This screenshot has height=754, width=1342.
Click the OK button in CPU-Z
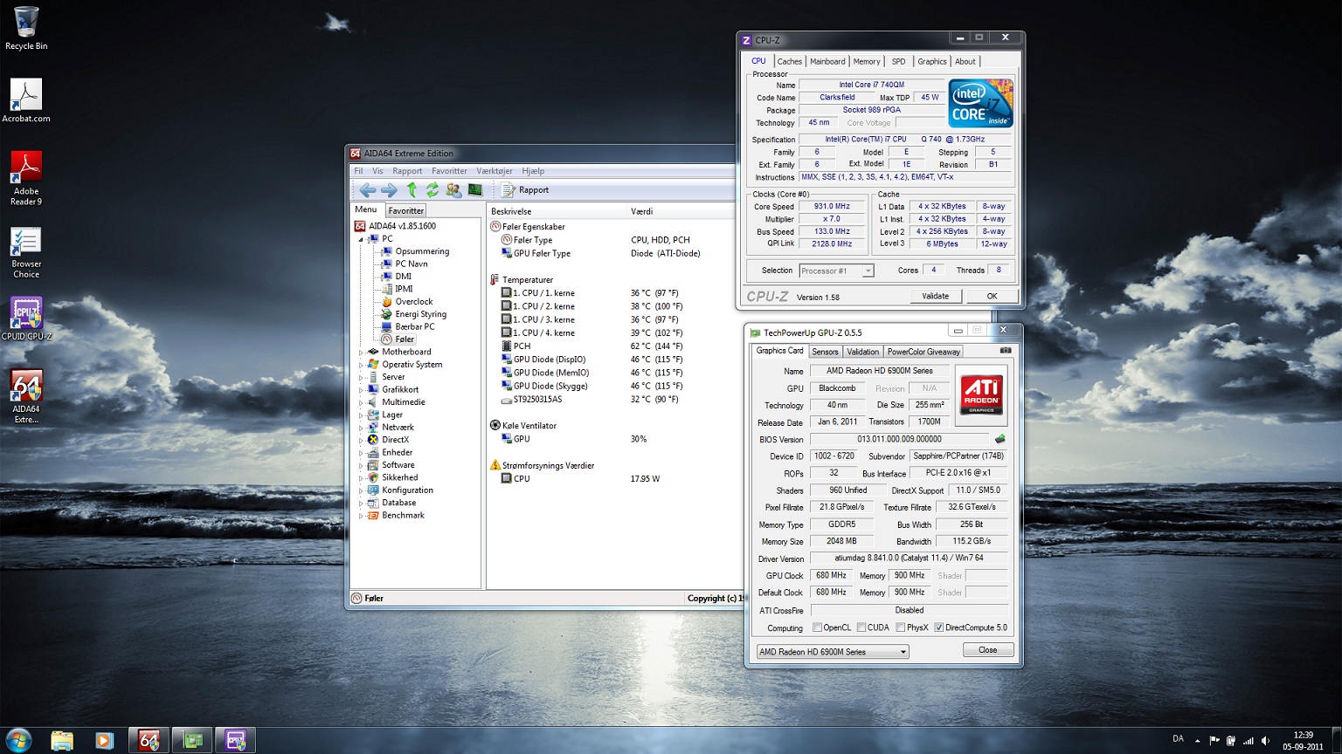(992, 296)
